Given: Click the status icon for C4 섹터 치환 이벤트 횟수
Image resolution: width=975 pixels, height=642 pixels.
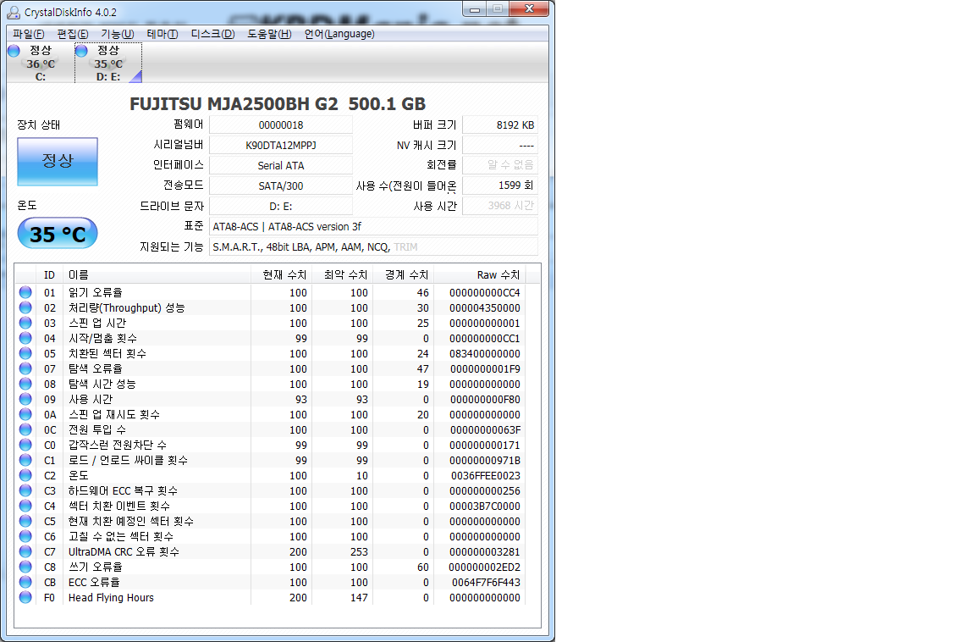Looking at the screenshot, I should point(25,505).
